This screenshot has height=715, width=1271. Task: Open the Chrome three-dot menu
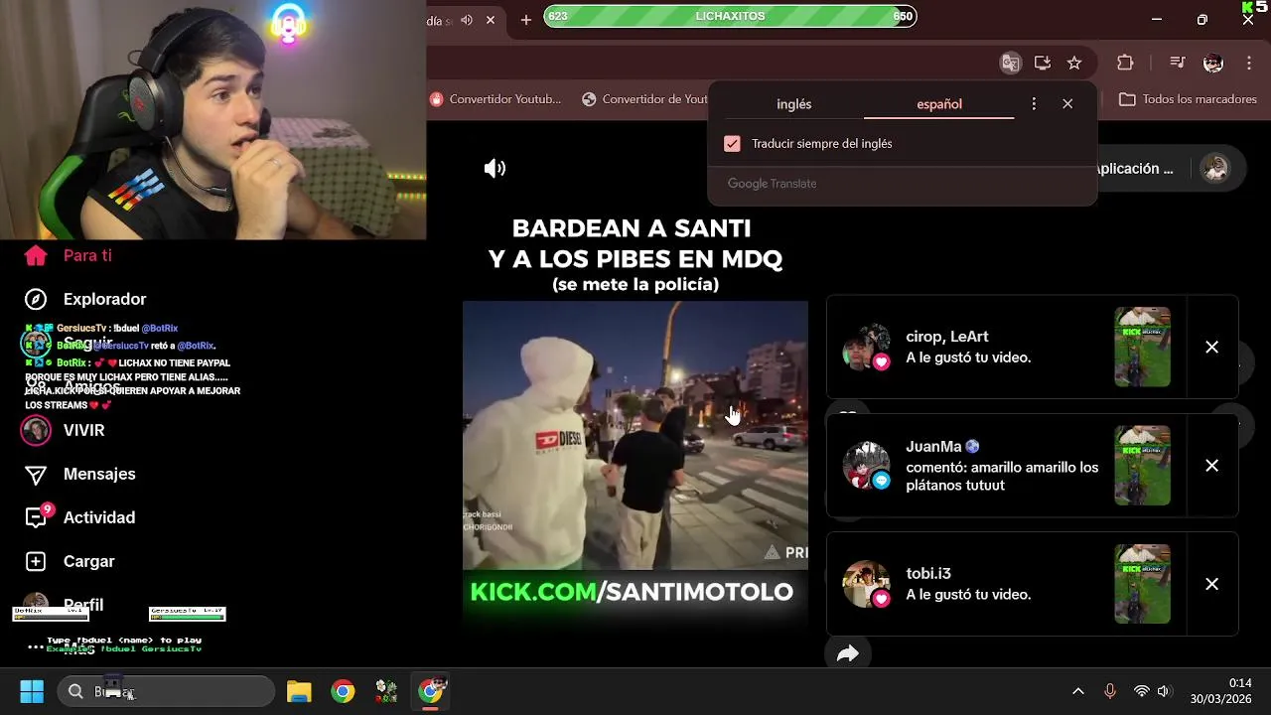click(1248, 63)
